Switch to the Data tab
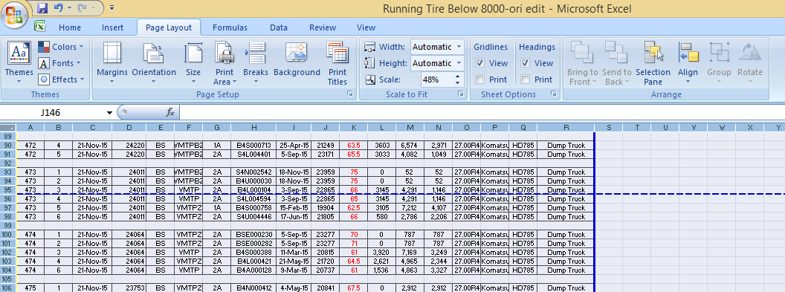 pyautogui.click(x=278, y=27)
